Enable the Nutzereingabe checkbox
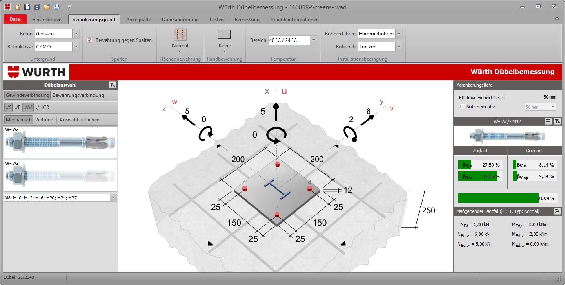Screen dimensions: 565x285 (x=463, y=107)
